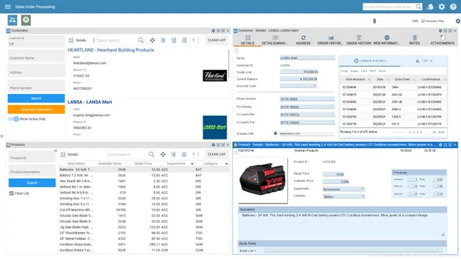Open the help question mark icon
Image resolution: width=461 pixels, height=259 pixels.
[453, 7]
